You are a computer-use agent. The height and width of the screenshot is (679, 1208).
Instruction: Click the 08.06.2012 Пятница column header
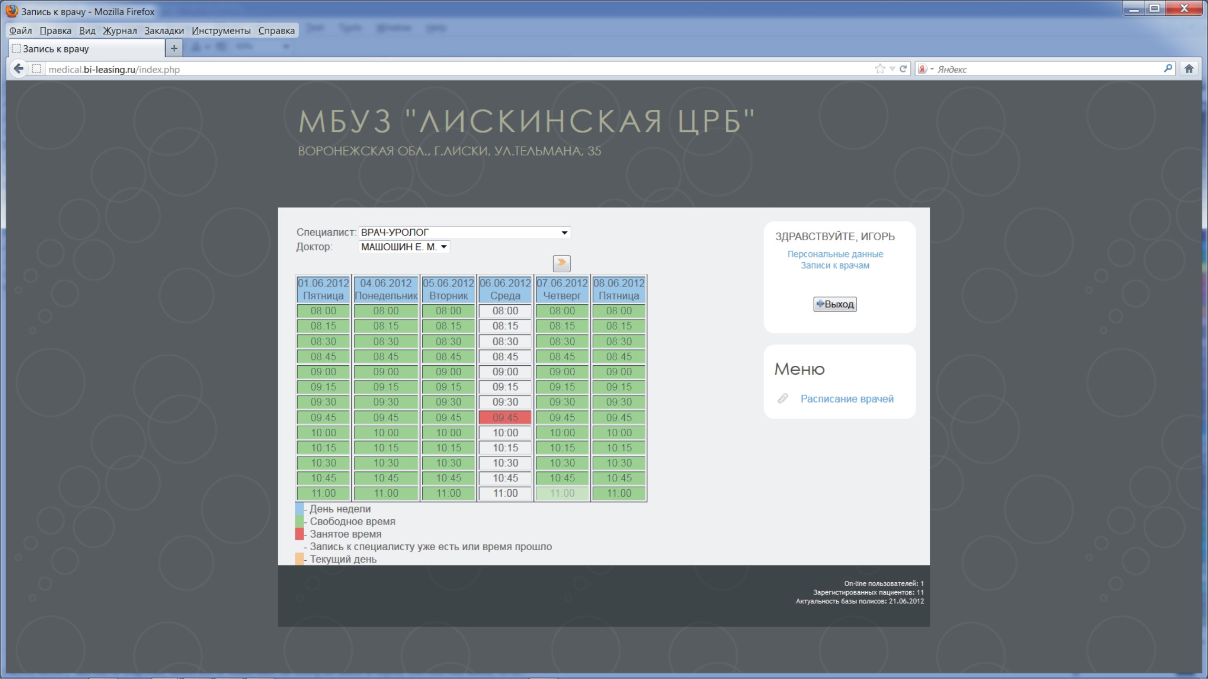[x=618, y=289]
